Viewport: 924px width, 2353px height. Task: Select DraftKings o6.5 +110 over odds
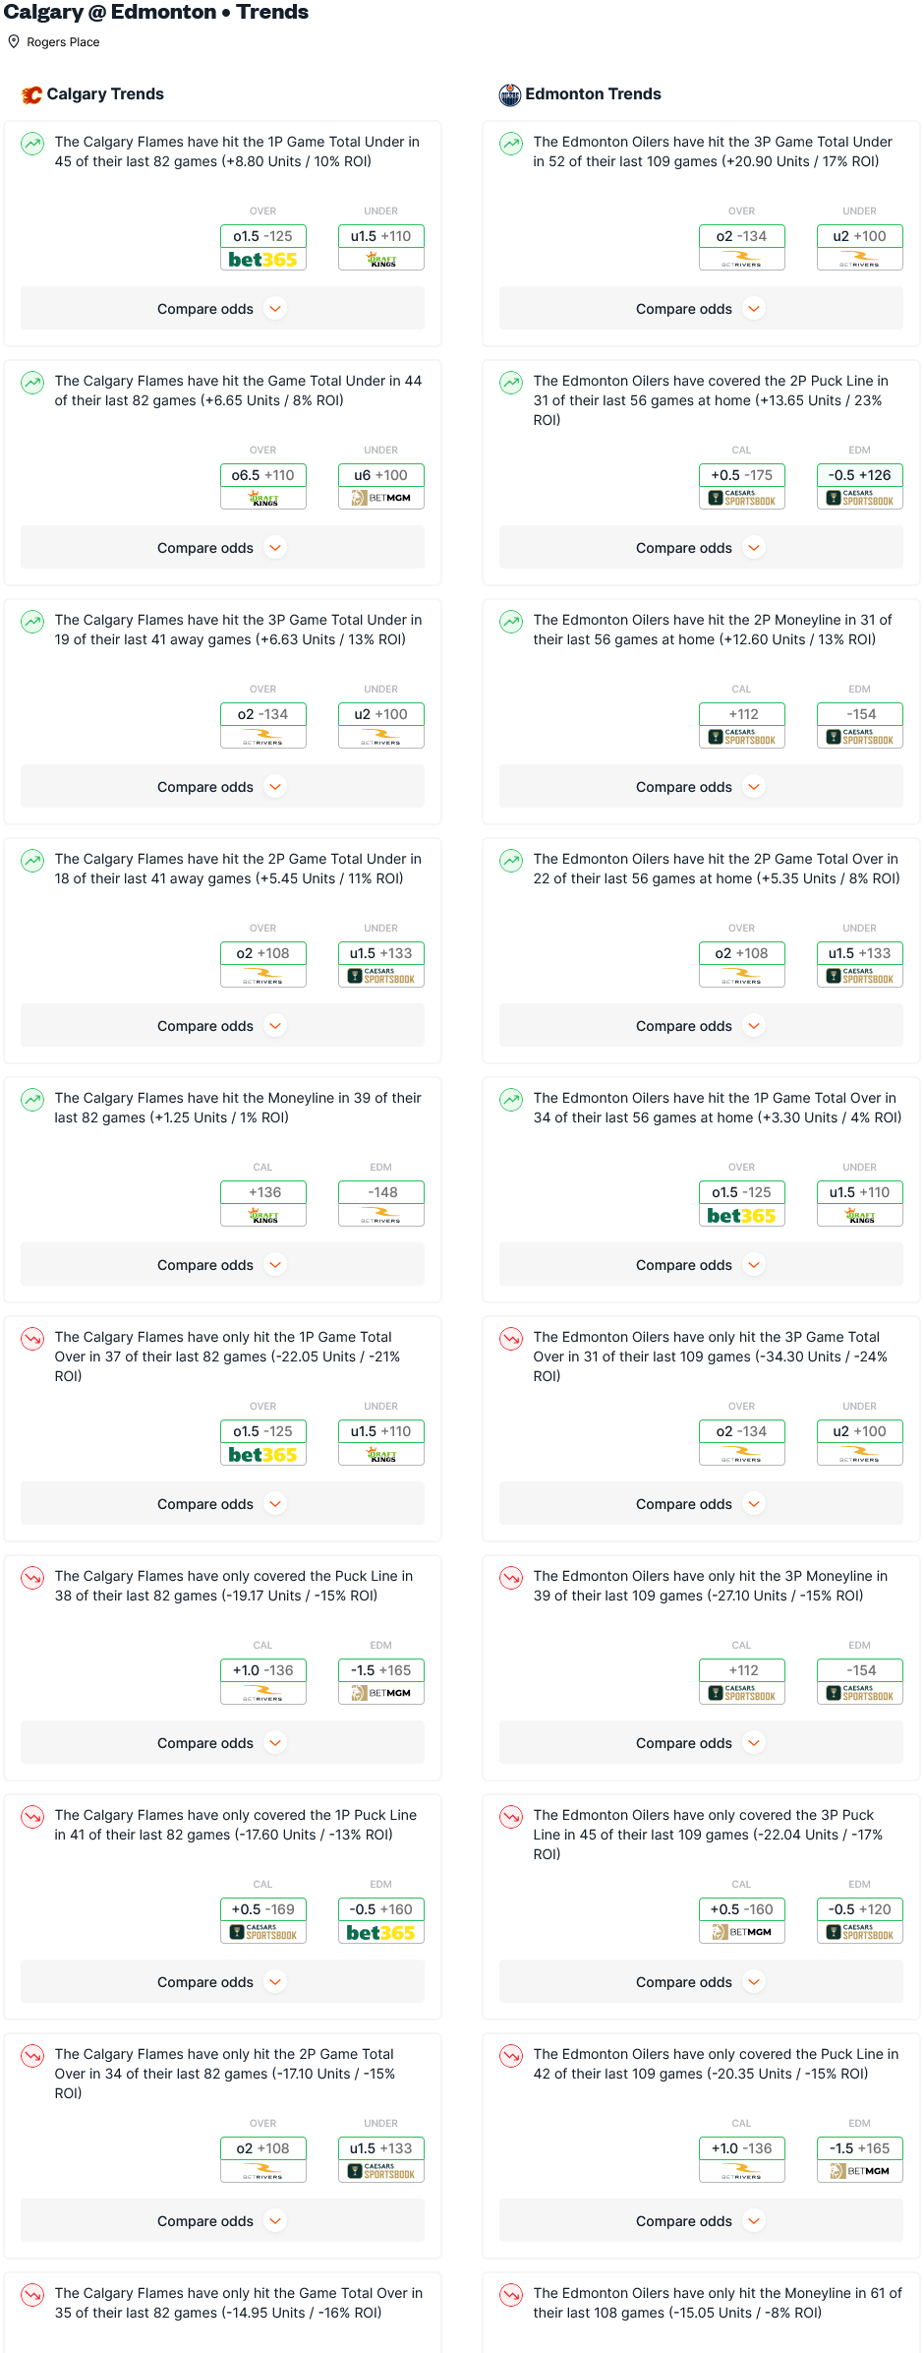262,486
